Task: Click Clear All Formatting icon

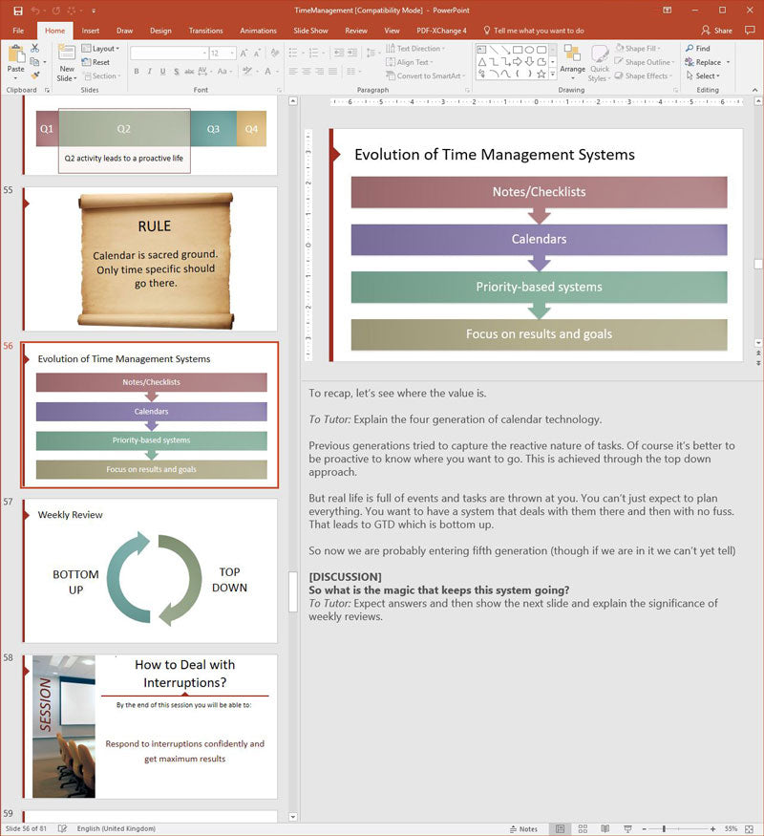Action: tap(275, 54)
